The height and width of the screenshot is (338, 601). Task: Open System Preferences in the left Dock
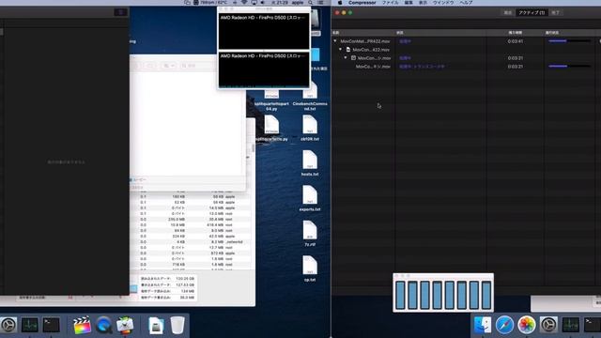8,325
